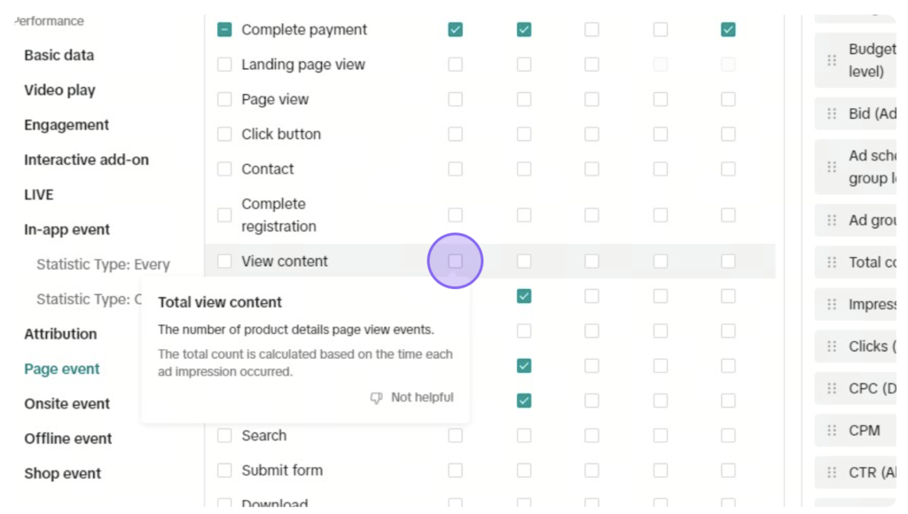Go to the Shop event category
908x514 pixels.
[63, 473]
